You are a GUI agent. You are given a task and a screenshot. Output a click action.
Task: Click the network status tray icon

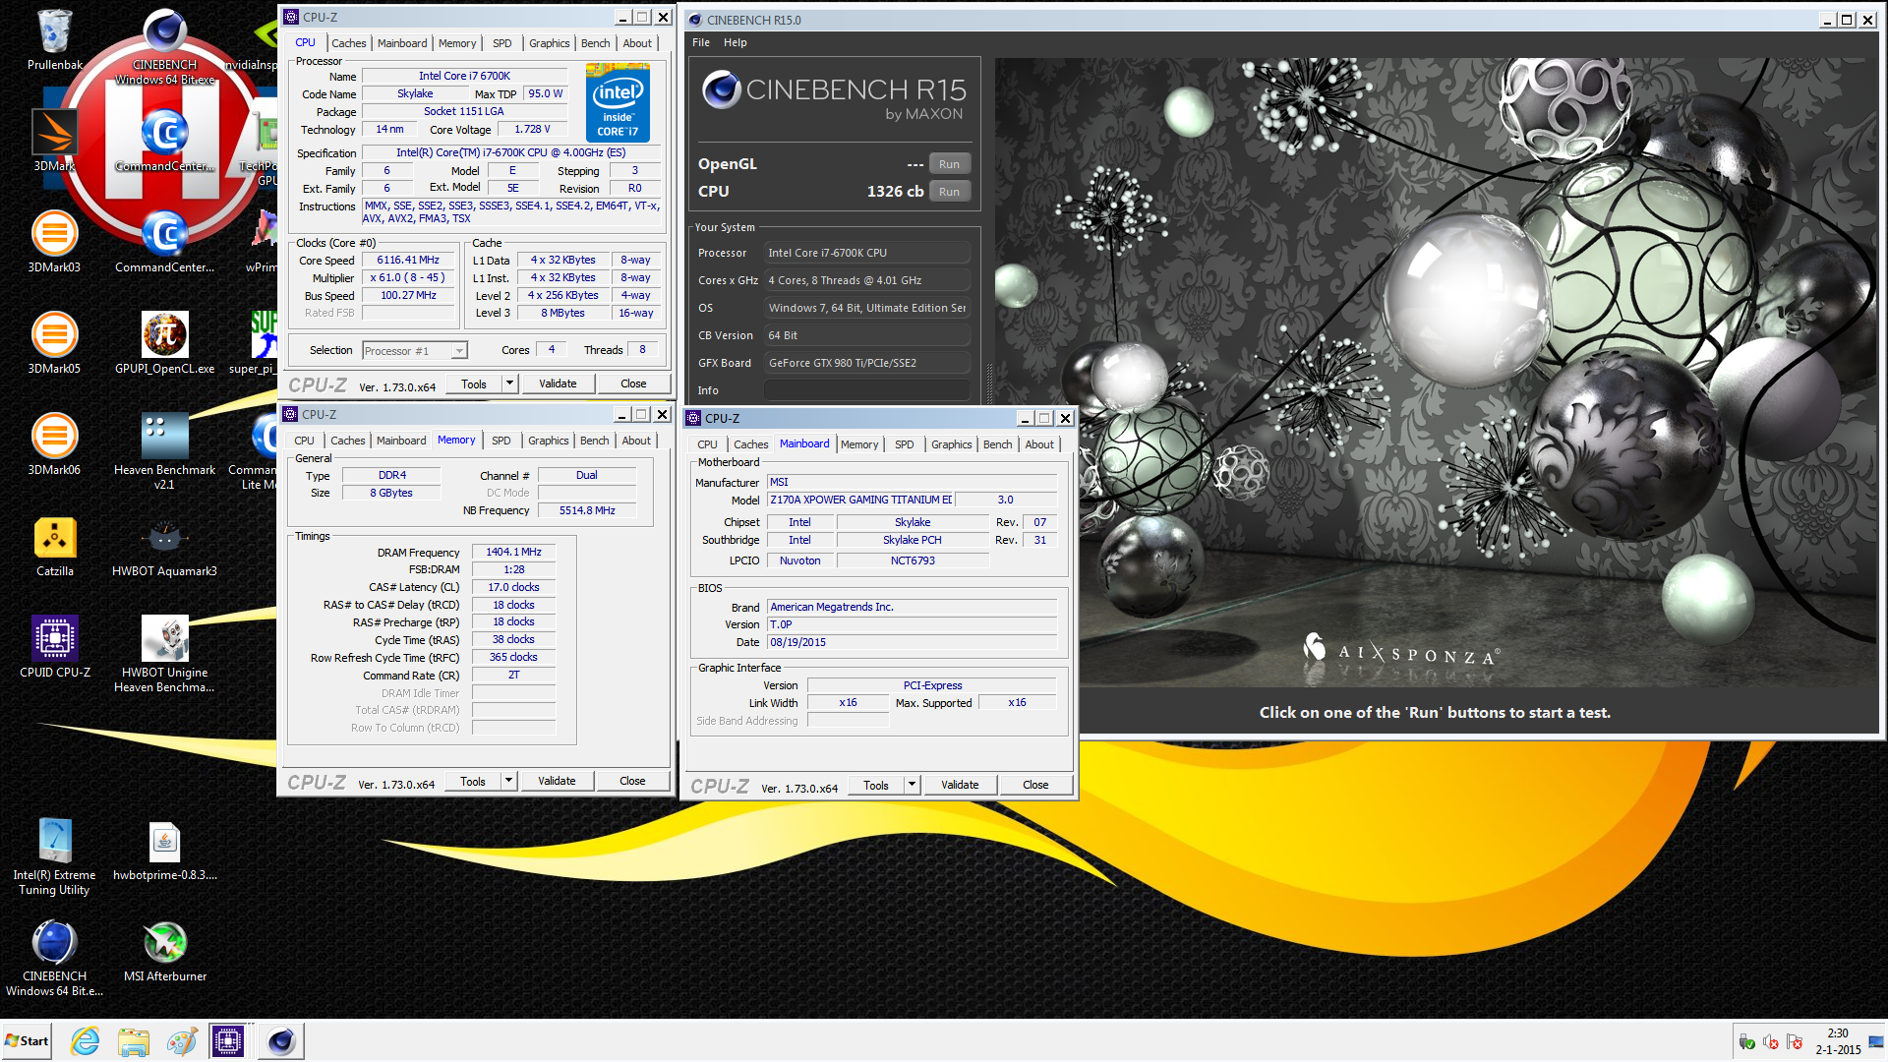pyautogui.click(x=1772, y=1041)
